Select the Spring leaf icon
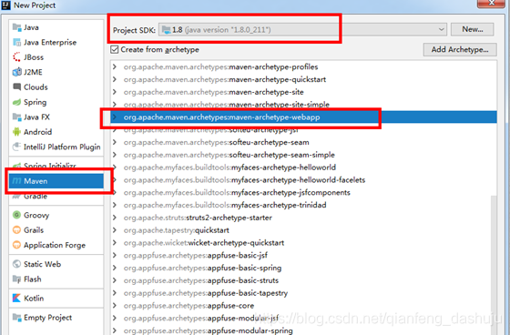The image size is (510, 335). click(x=16, y=102)
